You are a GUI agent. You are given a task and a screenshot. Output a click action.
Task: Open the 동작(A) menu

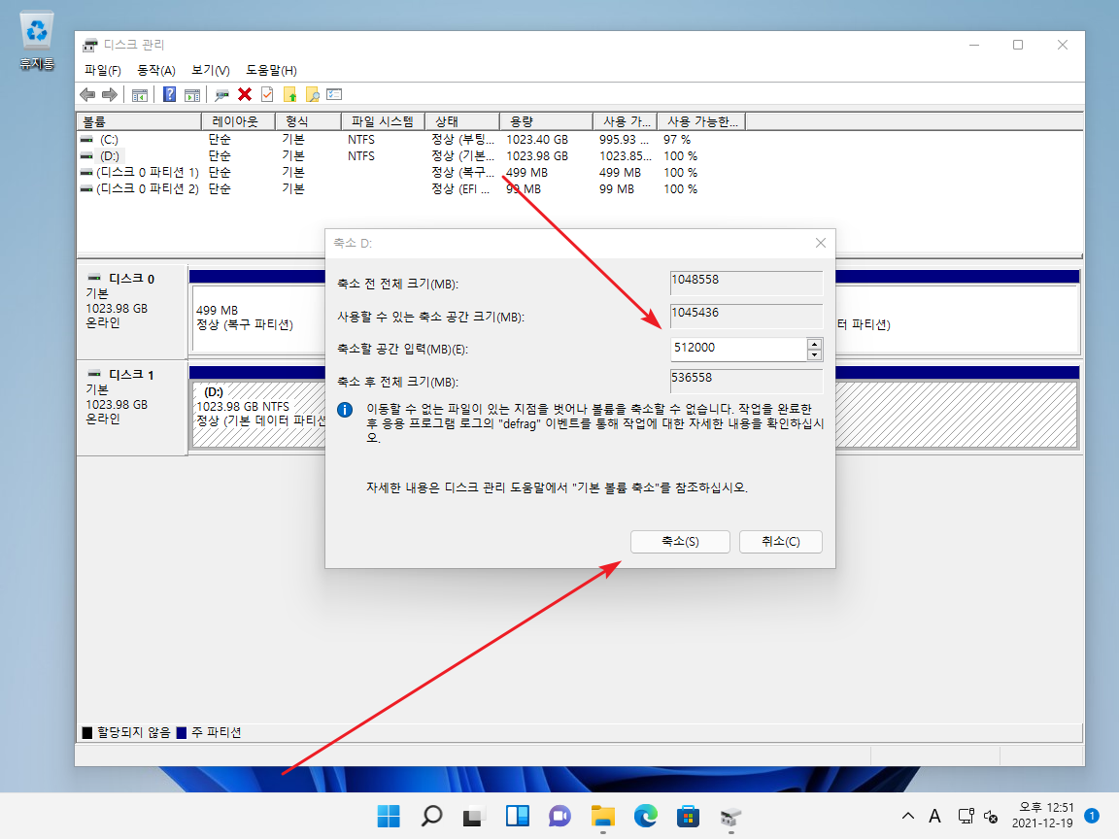156,70
